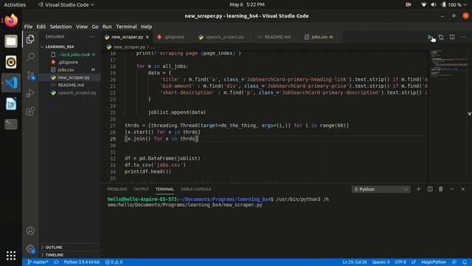Open the Go menu
Screen dimensions: 472x266
click(95, 27)
